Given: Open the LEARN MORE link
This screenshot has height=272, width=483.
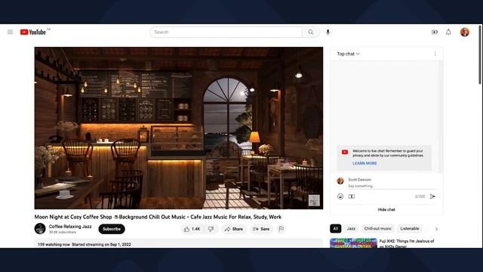Looking at the screenshot, I should point(365,163).
